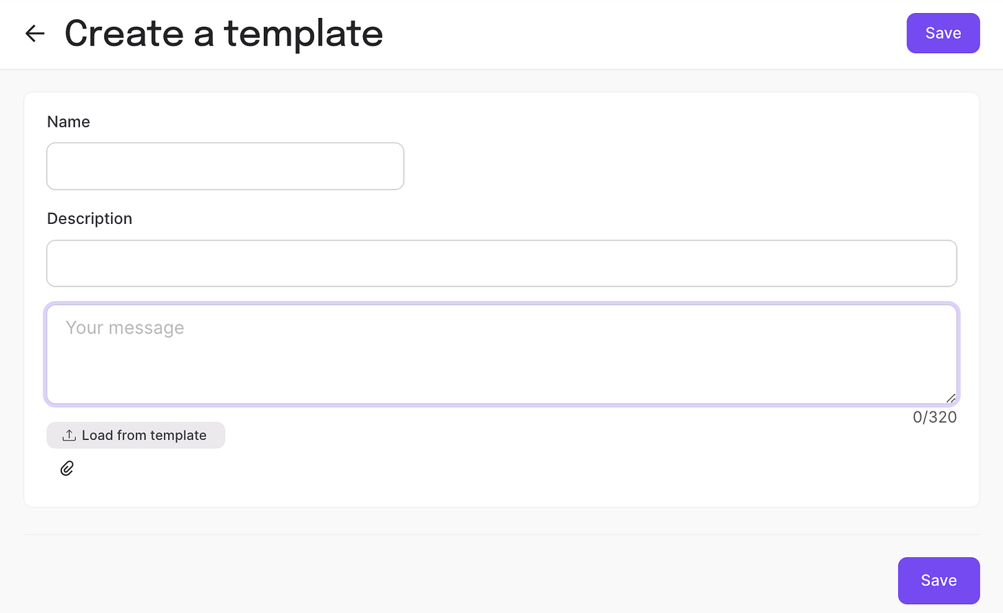Click the Description field label
Screen dimensions: 1003x613
pos(90,218)
